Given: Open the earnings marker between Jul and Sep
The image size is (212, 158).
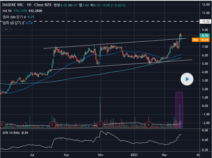Looking at the screenshot, I should (52, 124).
